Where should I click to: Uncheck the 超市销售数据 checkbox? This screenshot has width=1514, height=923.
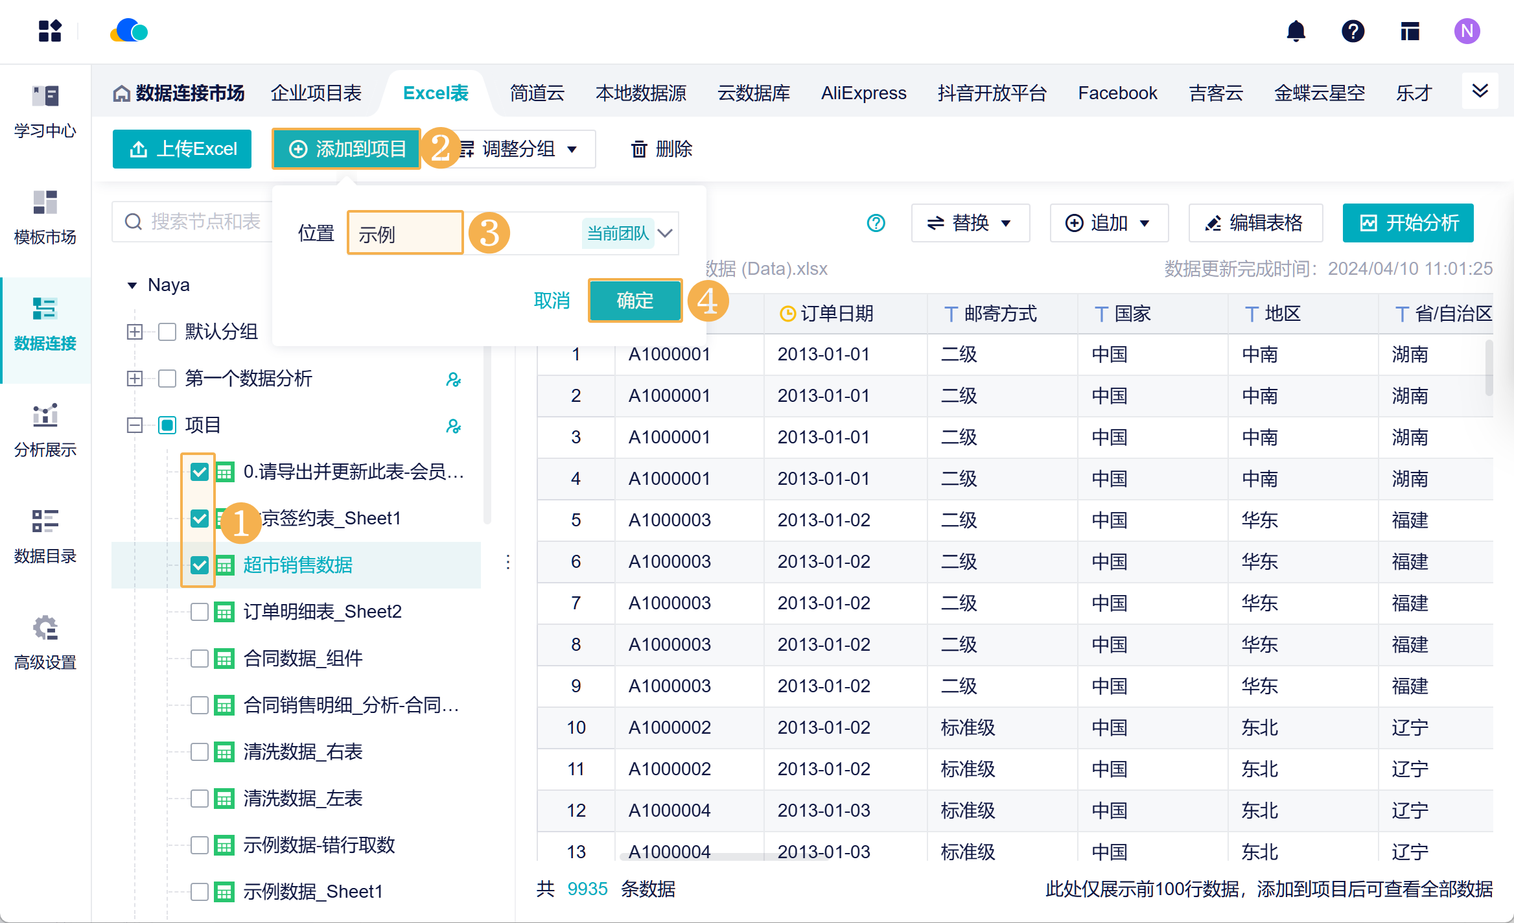tap(200, 565)
